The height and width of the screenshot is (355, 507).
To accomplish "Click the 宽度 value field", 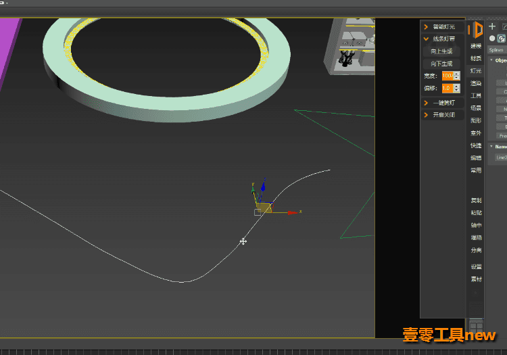I will coord(448,76).
